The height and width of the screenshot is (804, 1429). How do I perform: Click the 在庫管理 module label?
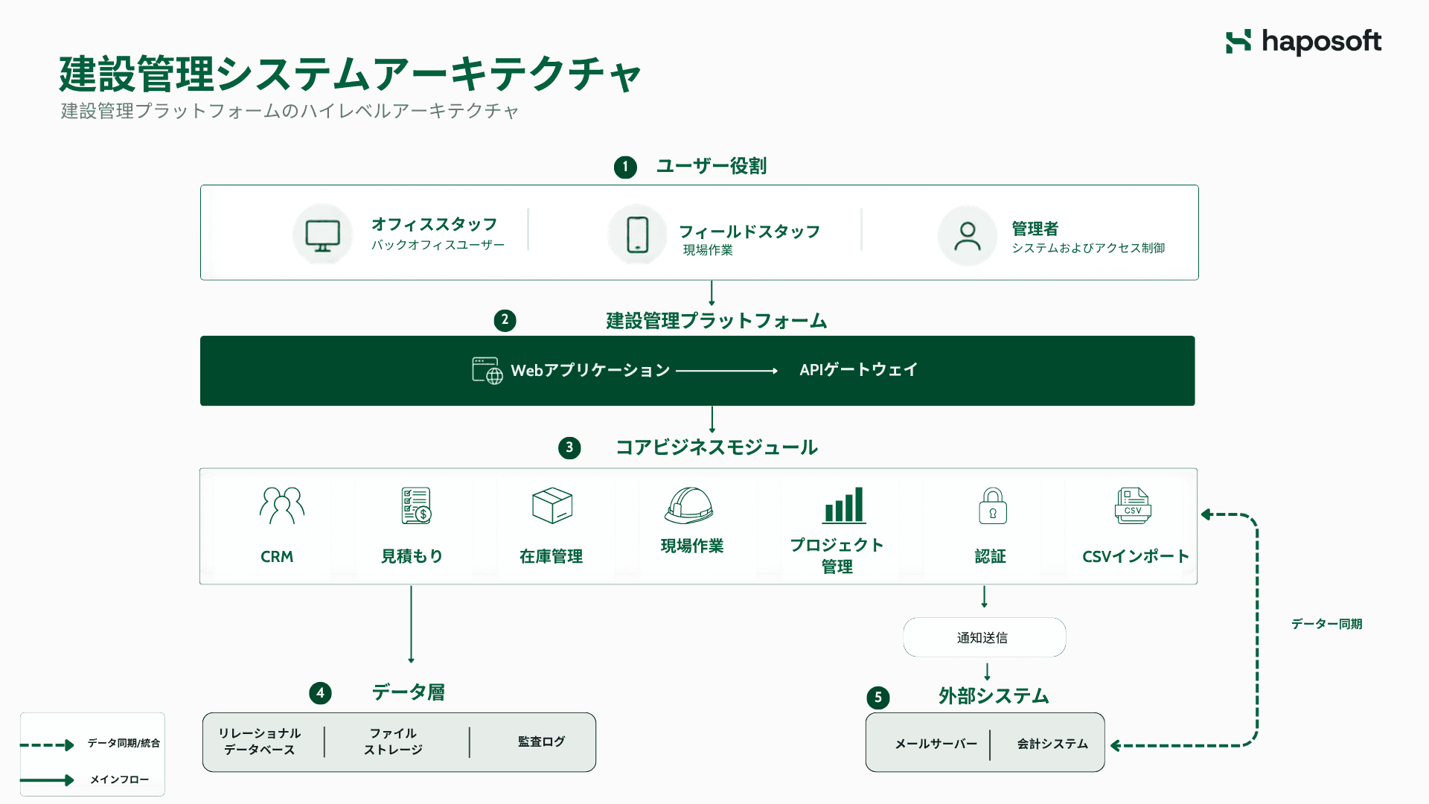pyautogui.click(x=552, y=556)
